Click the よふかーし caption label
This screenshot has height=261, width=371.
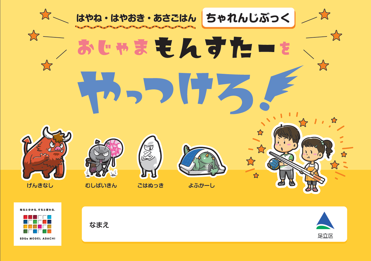coord(202,186)
